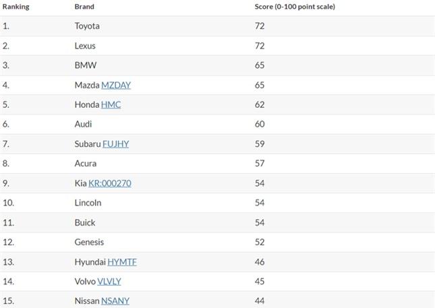Select the Lexus brand cell
Viewport: 435px width, 308px height.
click(x=85, y=46)
